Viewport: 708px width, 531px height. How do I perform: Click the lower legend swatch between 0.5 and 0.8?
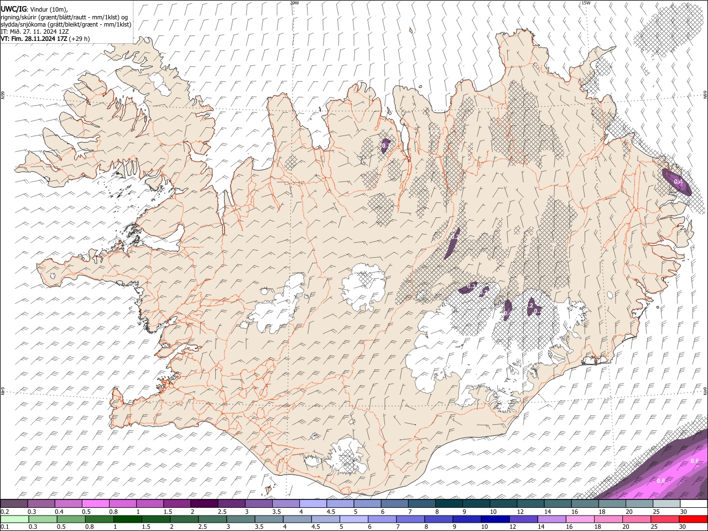[71, 519]
